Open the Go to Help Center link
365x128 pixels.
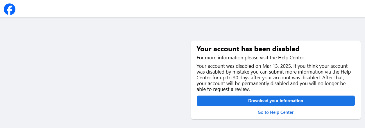275,112
